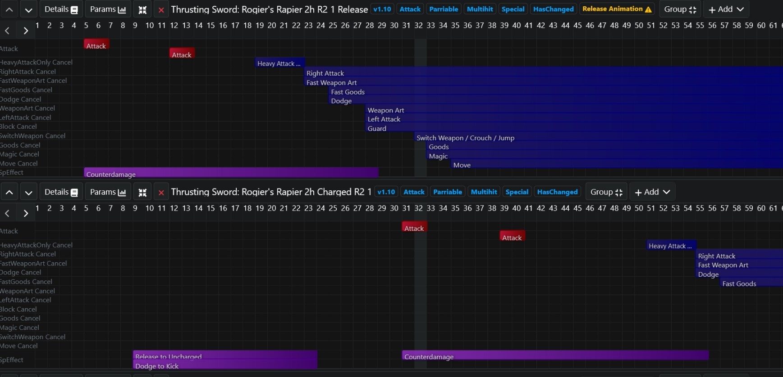
Task: Select the second red Attack event at frame 12
Action: [182, 54]
